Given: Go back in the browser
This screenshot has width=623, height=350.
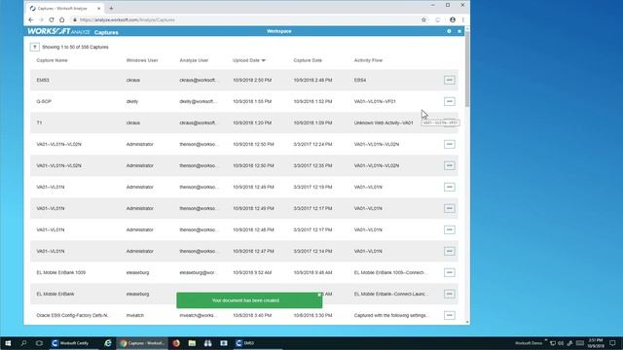Looking at the screenshot, I should point(31,19).
